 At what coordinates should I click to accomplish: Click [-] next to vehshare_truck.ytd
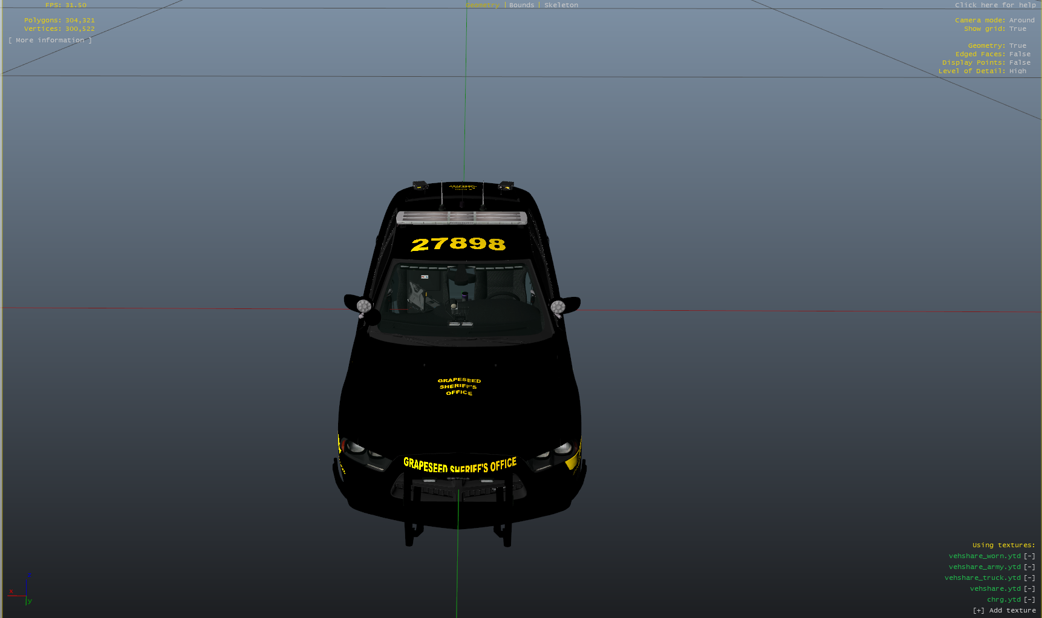point(1029,578)
